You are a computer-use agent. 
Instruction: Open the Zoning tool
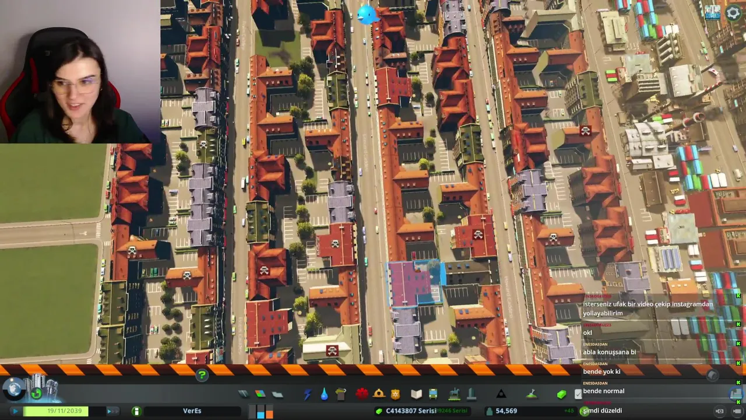(x=261, y=394)
